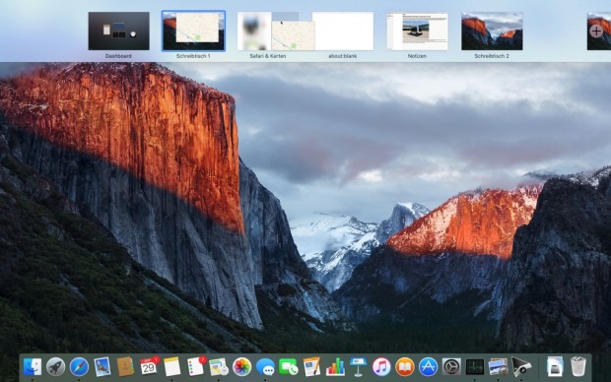Open the blue App Store icon
Viewport: 611px width, 382px height.
pos(429,367)
